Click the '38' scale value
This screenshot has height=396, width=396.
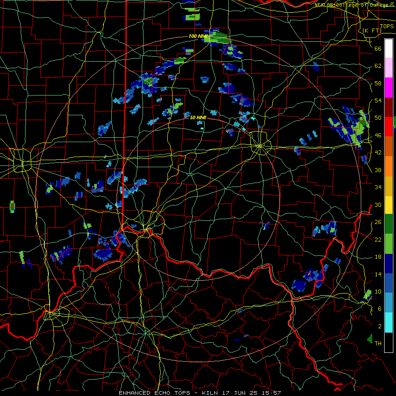point(378,170)
